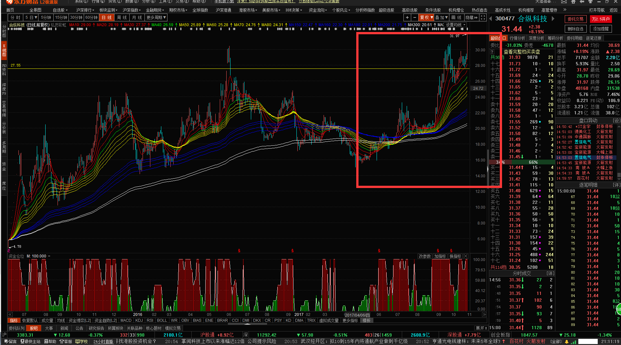Open 自选股 menu dropdown

point(60,10)
